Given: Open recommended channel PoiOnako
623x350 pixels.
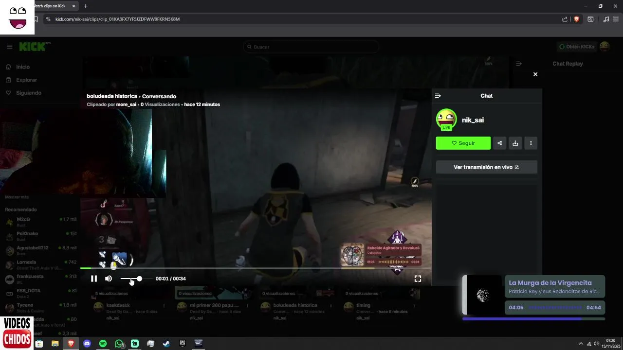Looking at the screenshot, I should coord(41,236).
